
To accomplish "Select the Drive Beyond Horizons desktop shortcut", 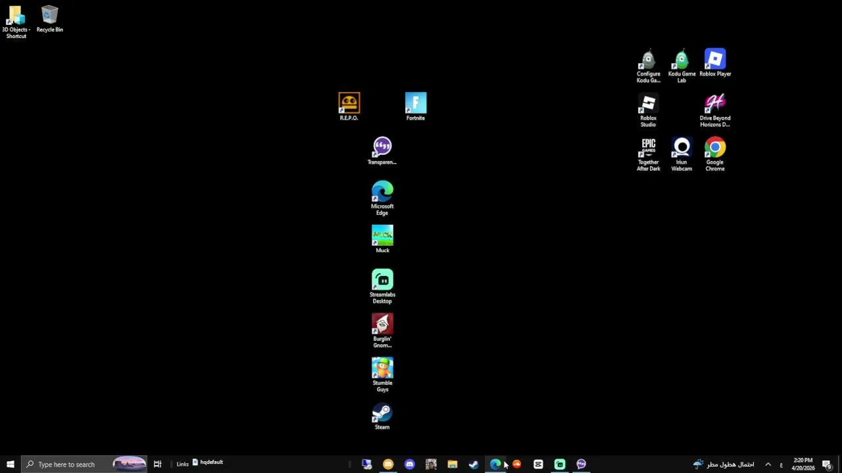I will (x=715, y=110).
